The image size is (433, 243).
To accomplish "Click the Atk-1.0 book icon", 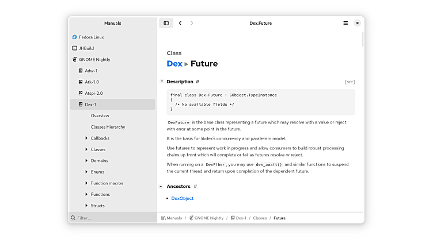I will tap(81, 82).
